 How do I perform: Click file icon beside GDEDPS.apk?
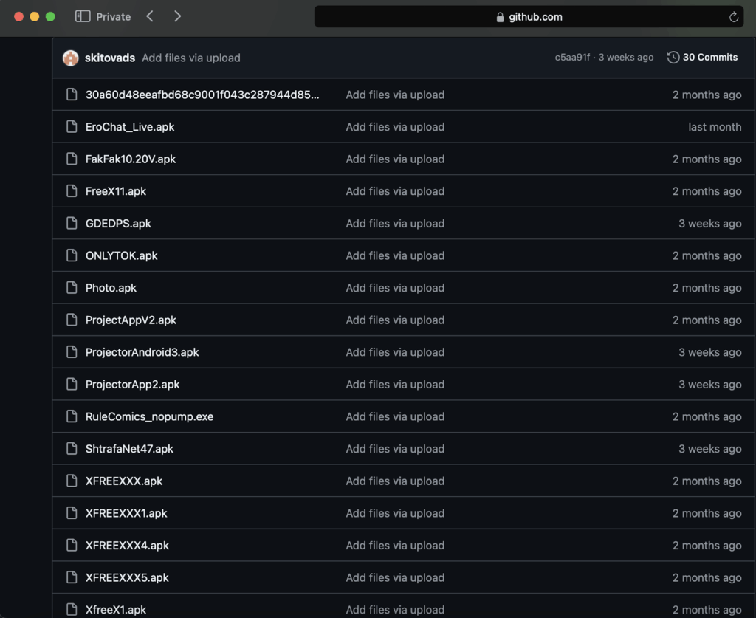[72, 223]
